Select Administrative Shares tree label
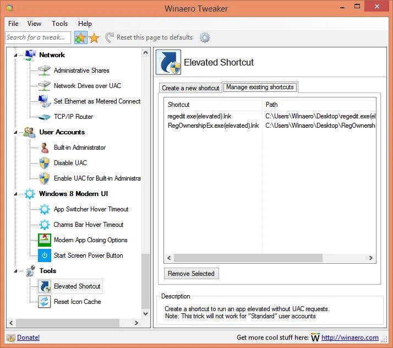Viewport: 393px width, 348px height. click(81, 70)
